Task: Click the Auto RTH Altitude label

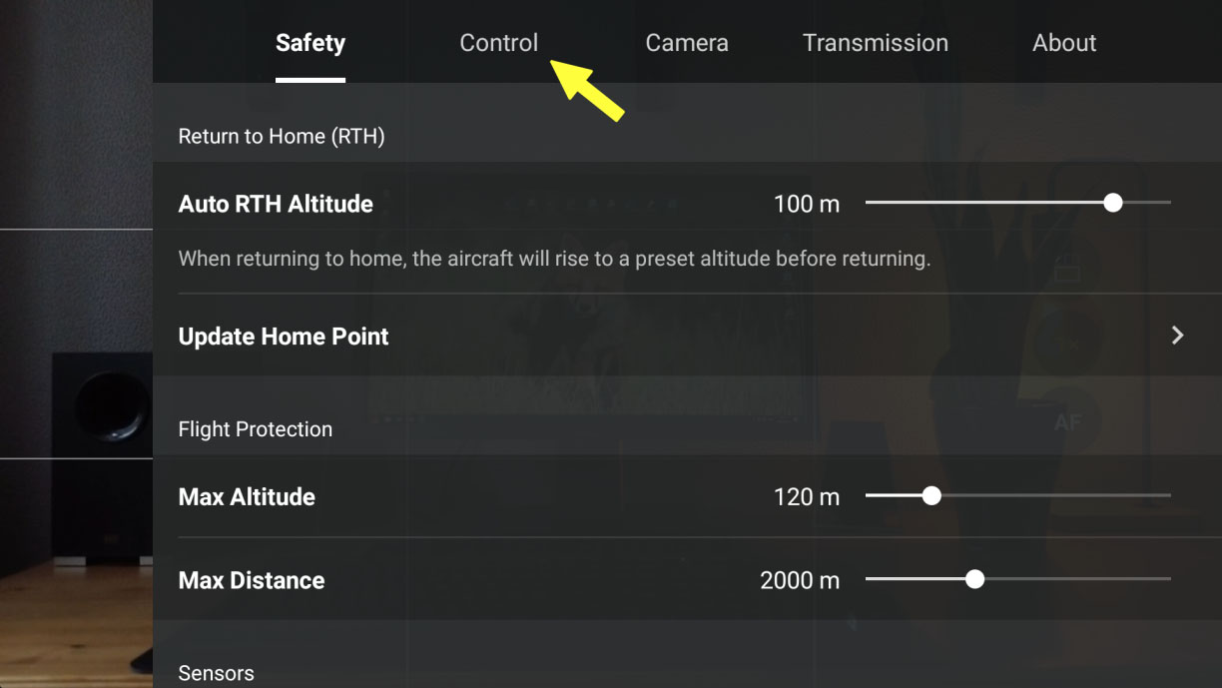Action: click(276, 204)
